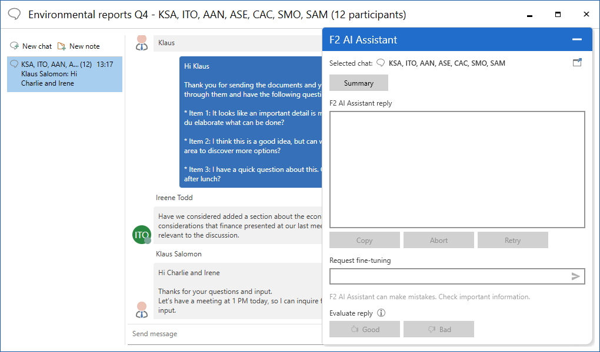Rate the reply as Good

coord(364,329)
